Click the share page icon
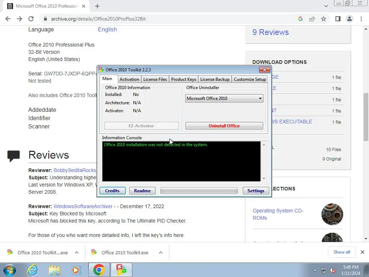 coord(312,19)
